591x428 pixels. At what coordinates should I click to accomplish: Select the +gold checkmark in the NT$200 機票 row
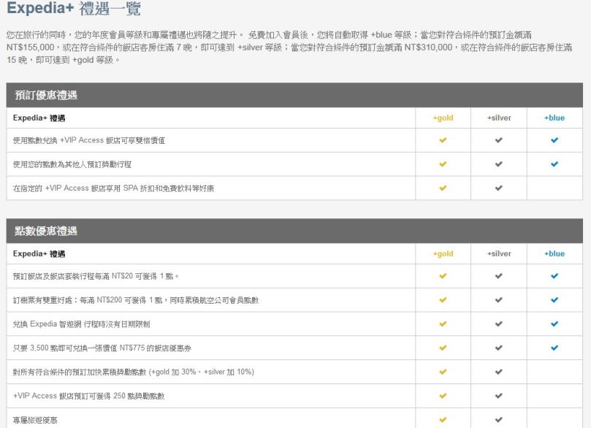(443, 300)
